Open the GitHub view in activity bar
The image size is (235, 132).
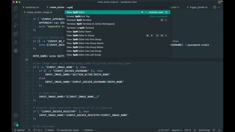[16, 51]
